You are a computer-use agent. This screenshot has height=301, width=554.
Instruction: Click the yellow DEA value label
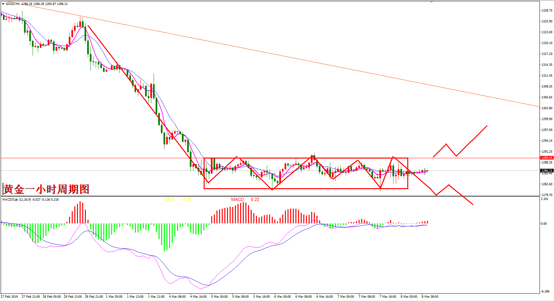[x=178, y=200]
